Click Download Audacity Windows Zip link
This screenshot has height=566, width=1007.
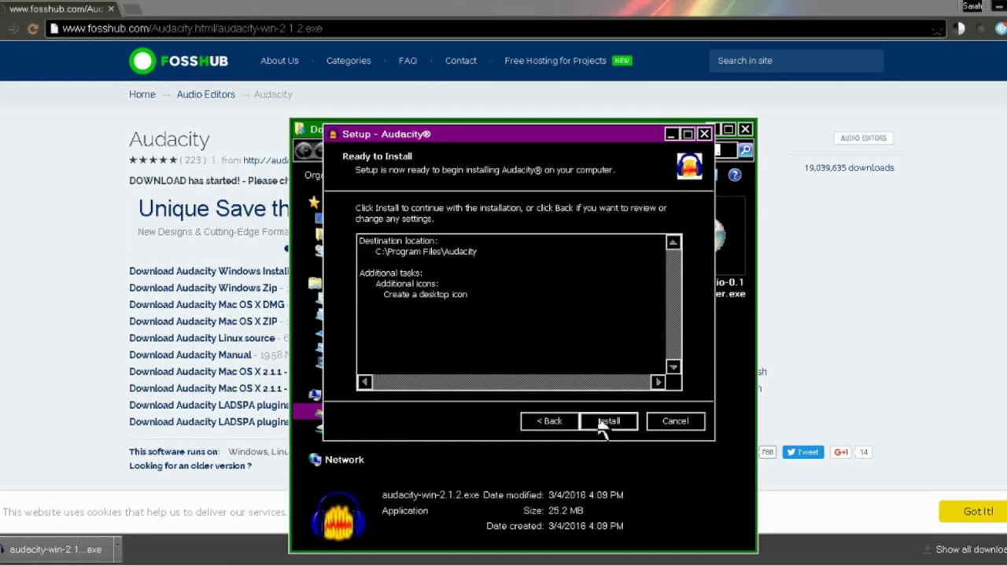point(203,288)
